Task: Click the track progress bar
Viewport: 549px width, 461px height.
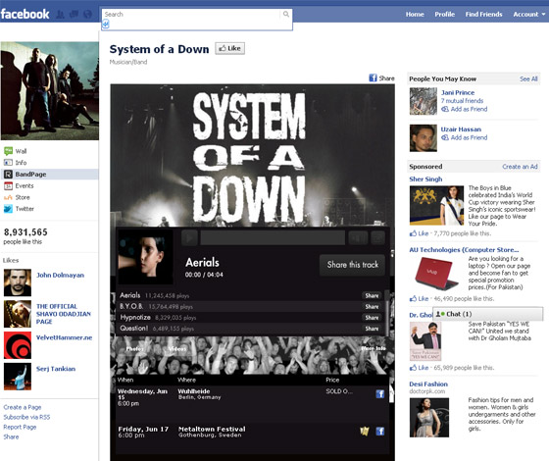Action: click(273, 237)
